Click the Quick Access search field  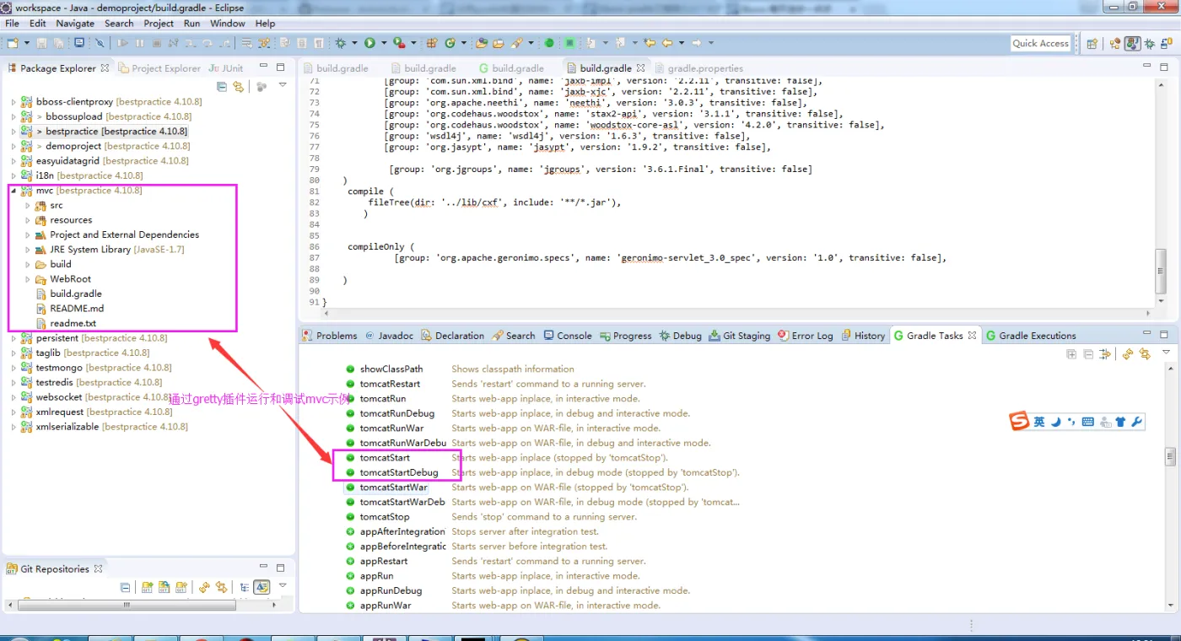click(1041, 44)
